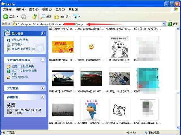Screen dimensions: 181x135
Task: Open the 查看(V) menu
Action: 34,9
